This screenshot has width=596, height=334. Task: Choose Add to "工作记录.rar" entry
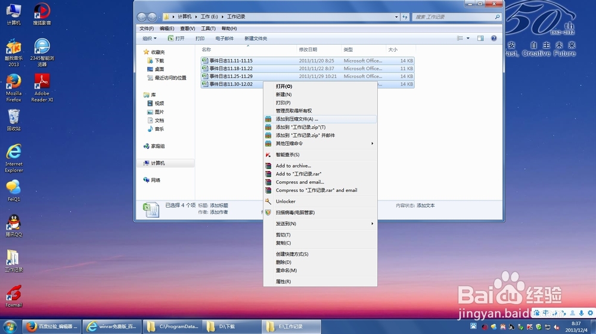(320, 174)
